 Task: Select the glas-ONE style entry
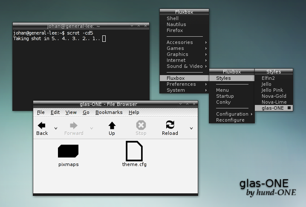pos(274,108)
